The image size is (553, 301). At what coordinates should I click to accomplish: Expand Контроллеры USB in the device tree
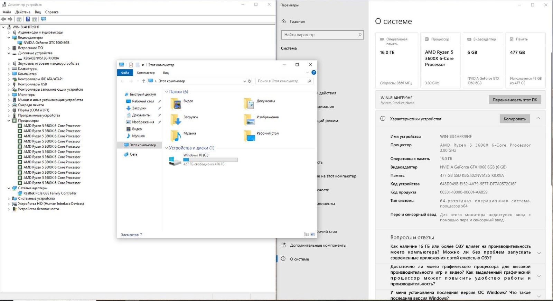[9, 84]
